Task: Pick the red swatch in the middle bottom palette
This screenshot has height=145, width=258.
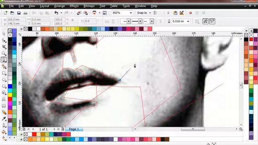Action: point(34,134)
